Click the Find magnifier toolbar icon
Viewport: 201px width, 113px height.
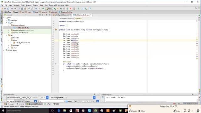[29, 8]
